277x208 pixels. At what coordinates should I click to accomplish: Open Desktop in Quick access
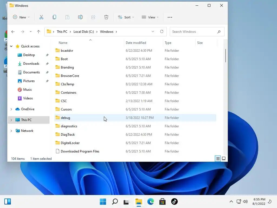tap(29, 55)
